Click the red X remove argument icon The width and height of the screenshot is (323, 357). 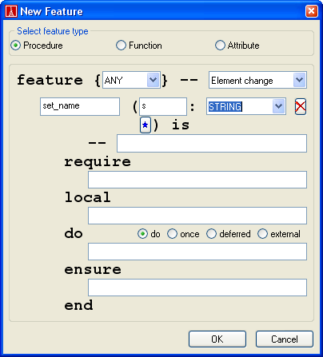(301, 107)
